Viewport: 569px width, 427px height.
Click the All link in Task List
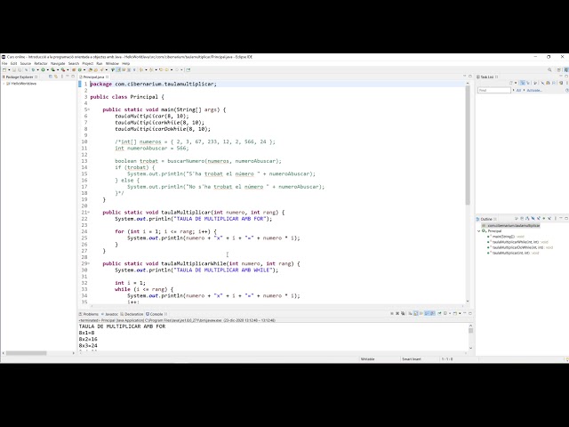(518, 90)
